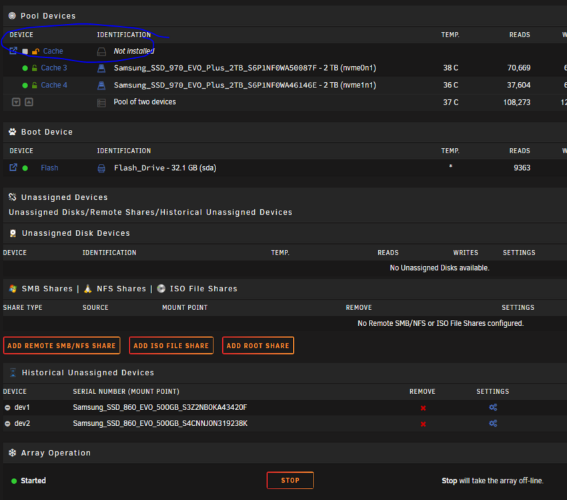Click Add Root Share button
The height and width of the screenshot is (500, 567).
point(258,345)
